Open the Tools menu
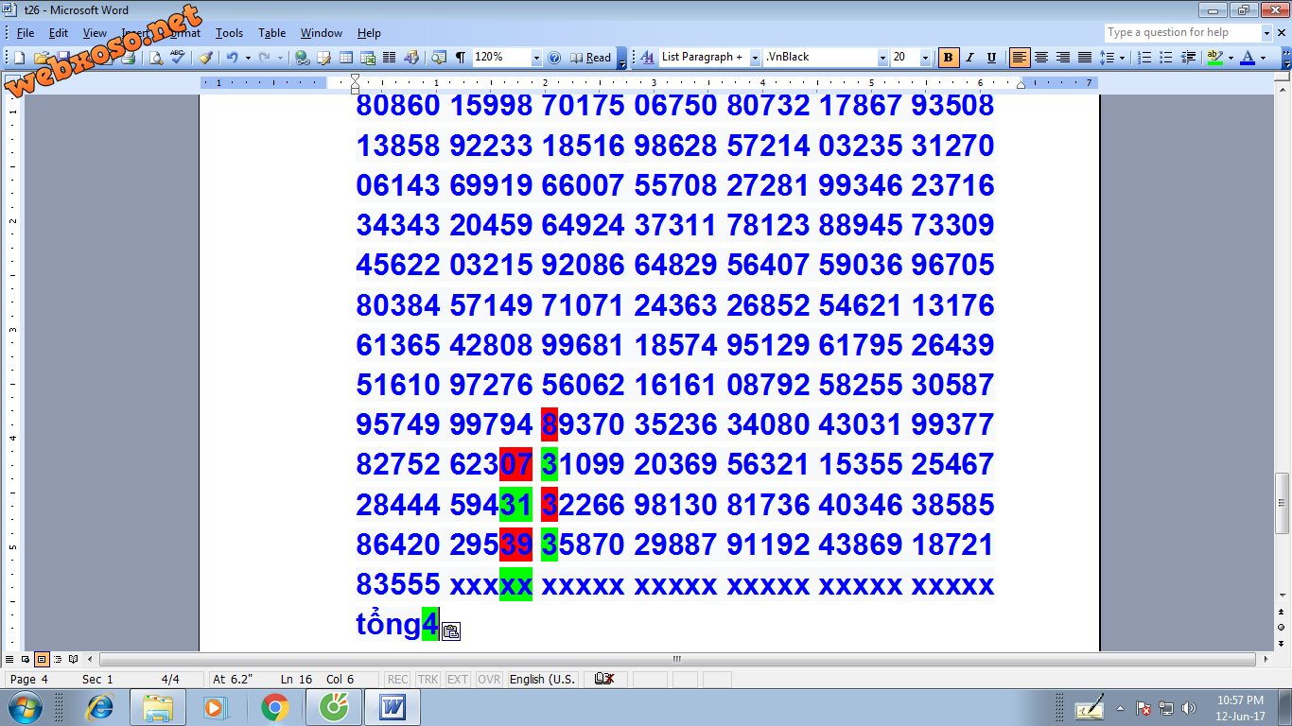Screen dimensions: 1292x726 click(229, 33)
